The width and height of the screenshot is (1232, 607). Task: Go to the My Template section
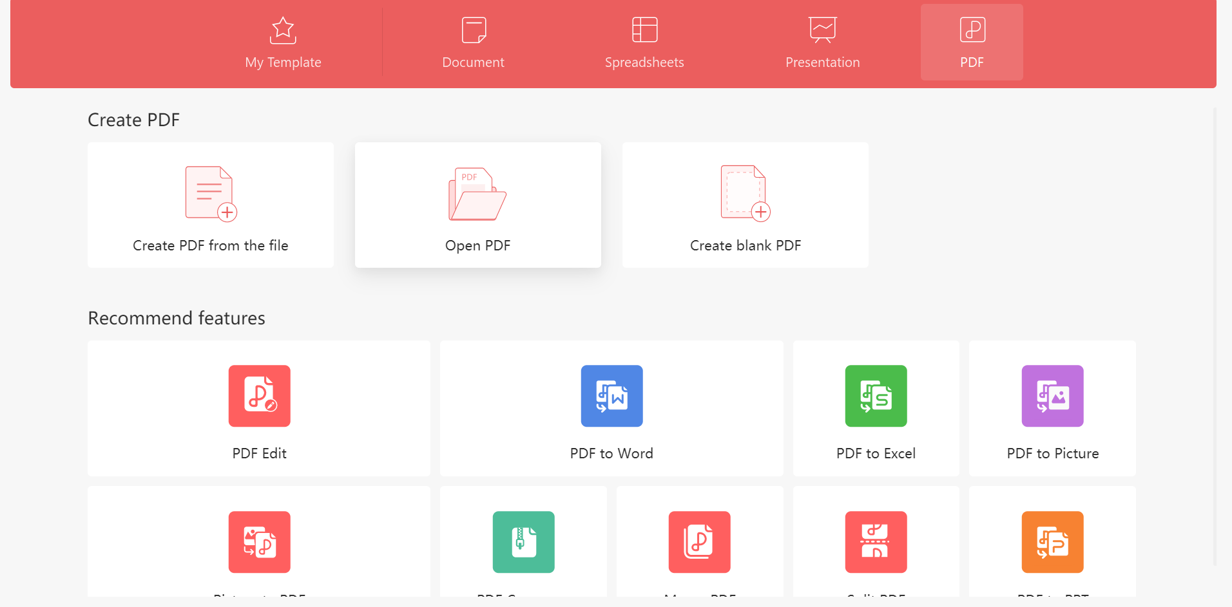pos(282,42)
